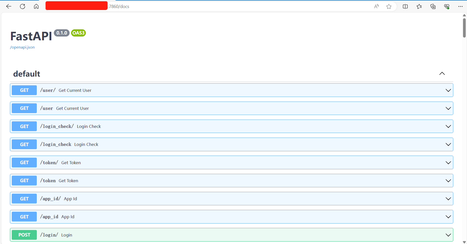Expand the GET /app_id endpoint chevron
The height and width of the screenshot is (244, 467).
coord(448,217)
